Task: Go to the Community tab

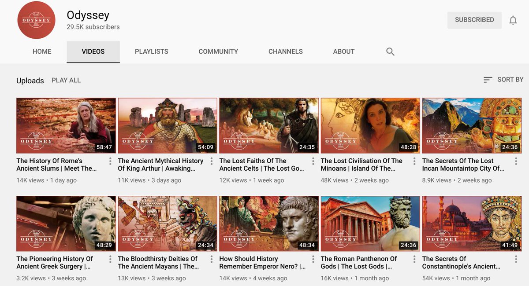Action: (218, 51)
